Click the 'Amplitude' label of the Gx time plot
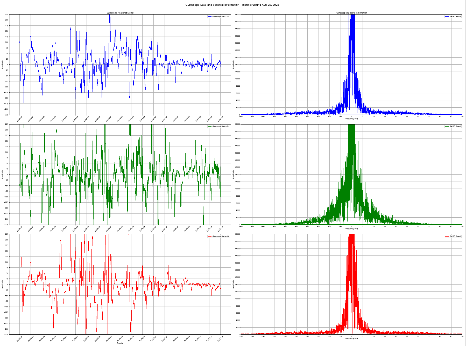 [3, 64]
